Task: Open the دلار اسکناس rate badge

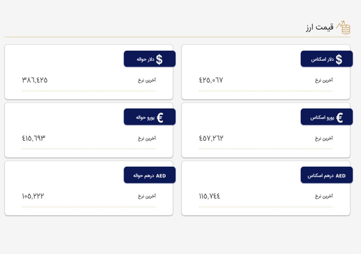Action: pos(326,59)
